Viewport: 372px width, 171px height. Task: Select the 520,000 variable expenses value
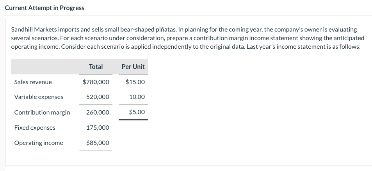coord(98,97)
